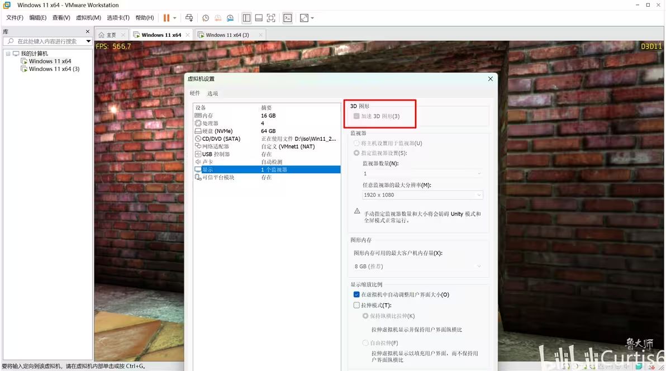The width and height of the screenshot is (666, 371).
Task: Select Windows 11 x64 in the library tree
Action: [50, 61]
